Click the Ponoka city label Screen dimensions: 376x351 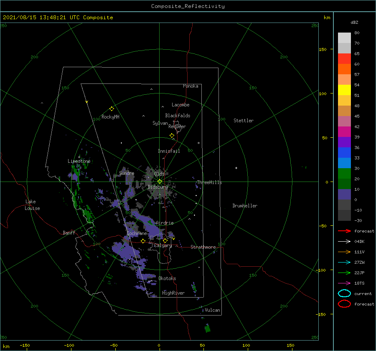click(191, 86)
